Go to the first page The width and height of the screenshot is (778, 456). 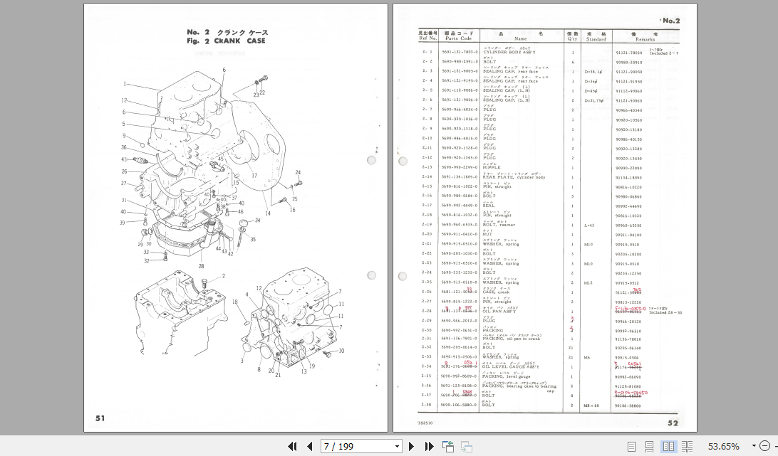pos(292,447)
